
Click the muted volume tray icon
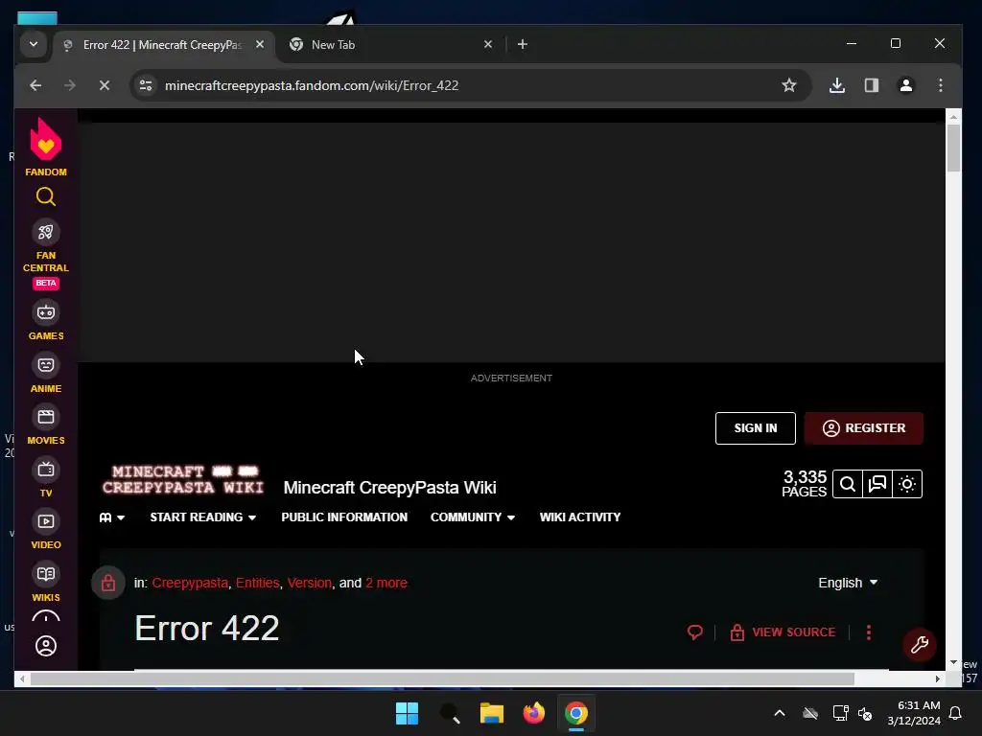(x=865, y=713)
